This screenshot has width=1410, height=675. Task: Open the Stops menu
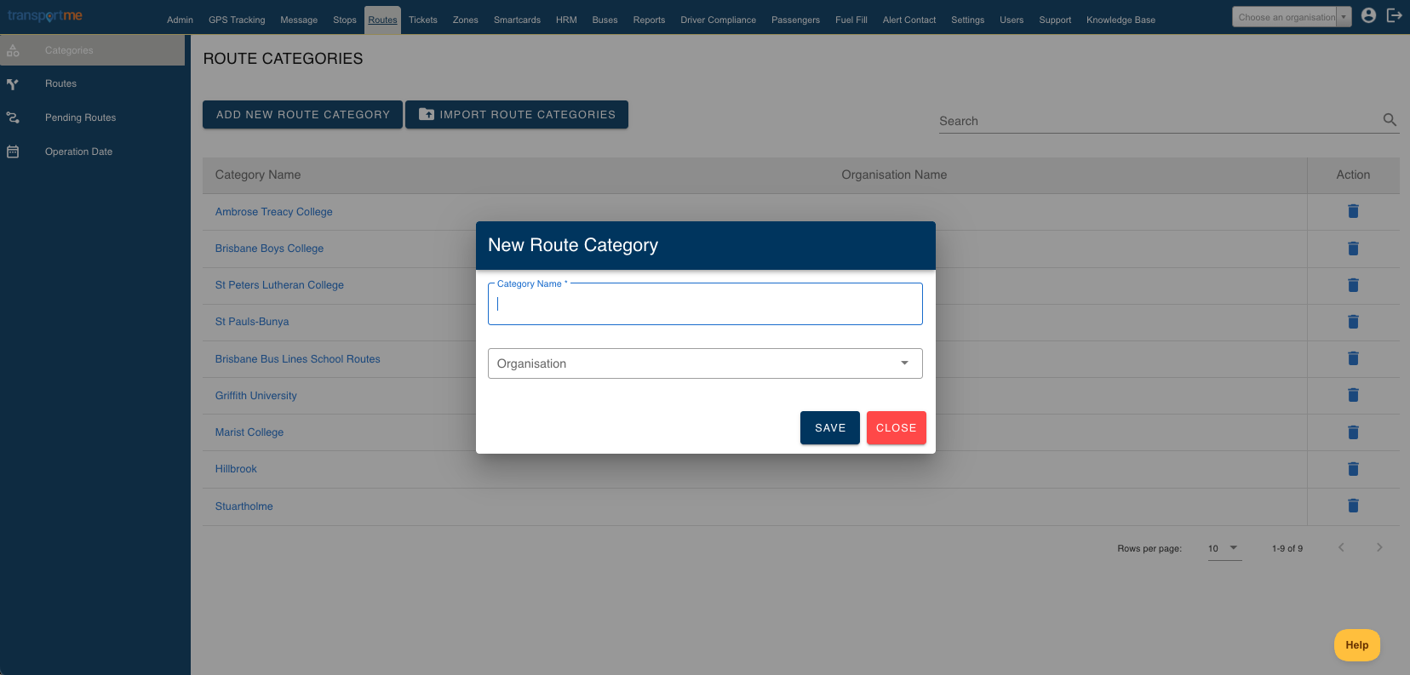click(345, 20)
